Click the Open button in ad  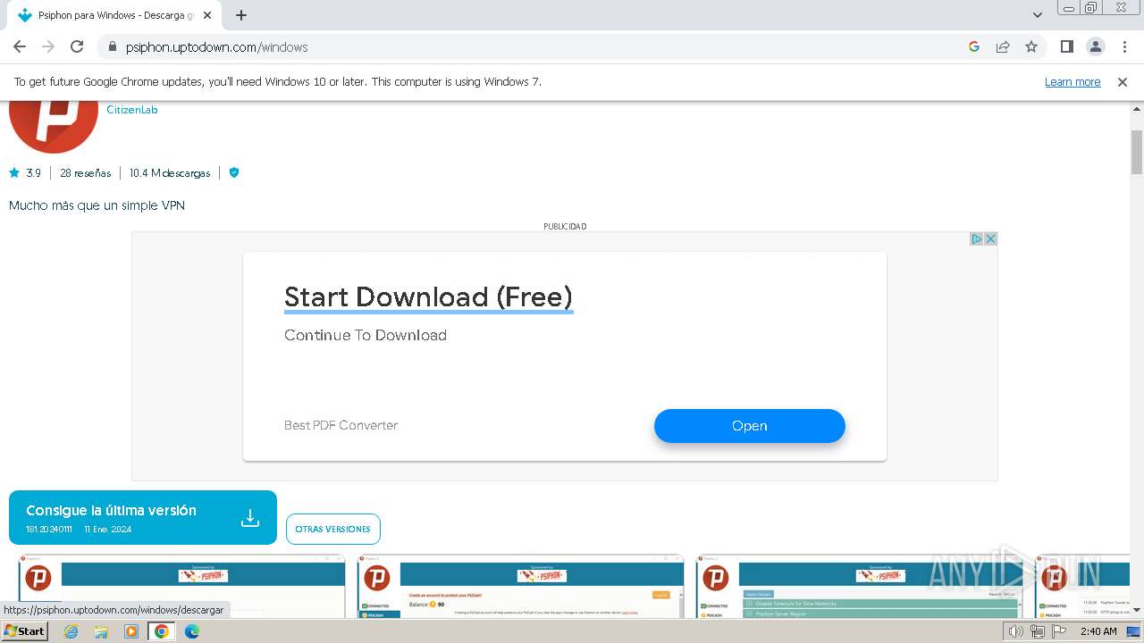tap(750, 426)
